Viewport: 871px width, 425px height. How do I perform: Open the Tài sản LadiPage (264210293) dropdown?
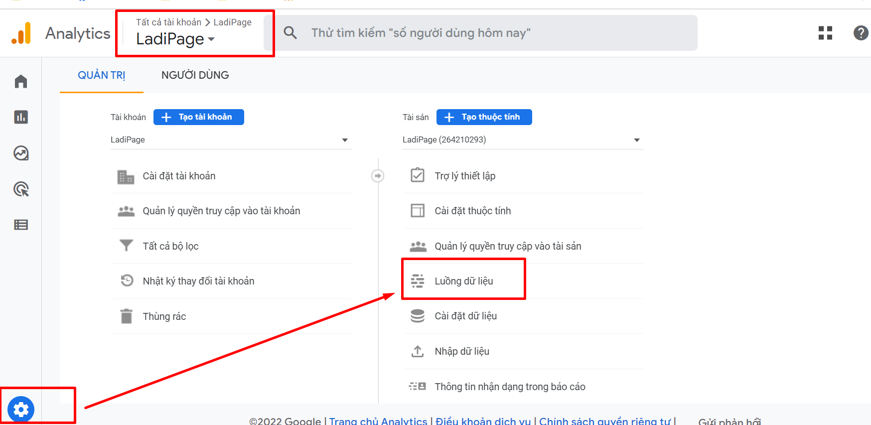522,140
